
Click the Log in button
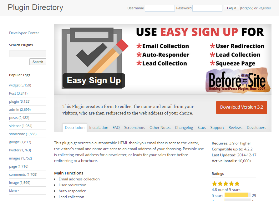(x=231, y=8)
